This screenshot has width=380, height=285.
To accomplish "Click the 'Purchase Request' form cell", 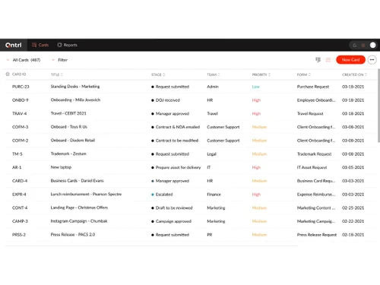I will 313,87.
